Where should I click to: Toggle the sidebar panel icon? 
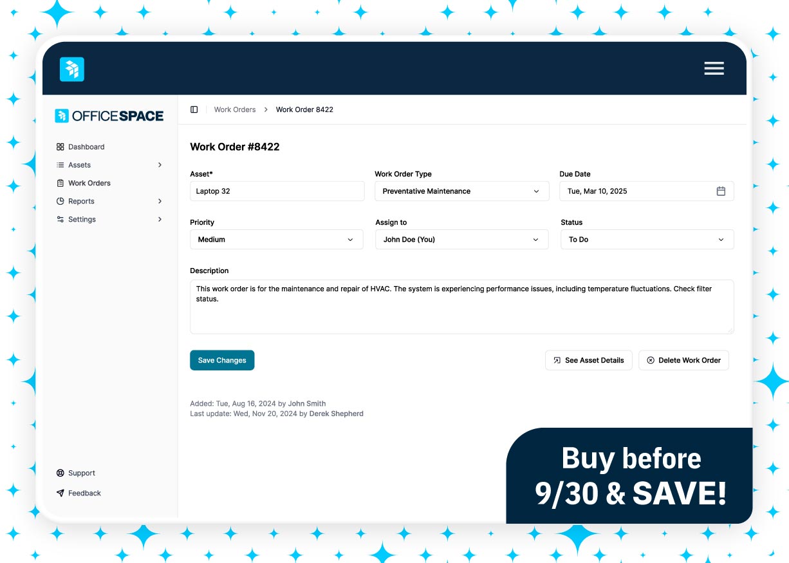(194, 110)
